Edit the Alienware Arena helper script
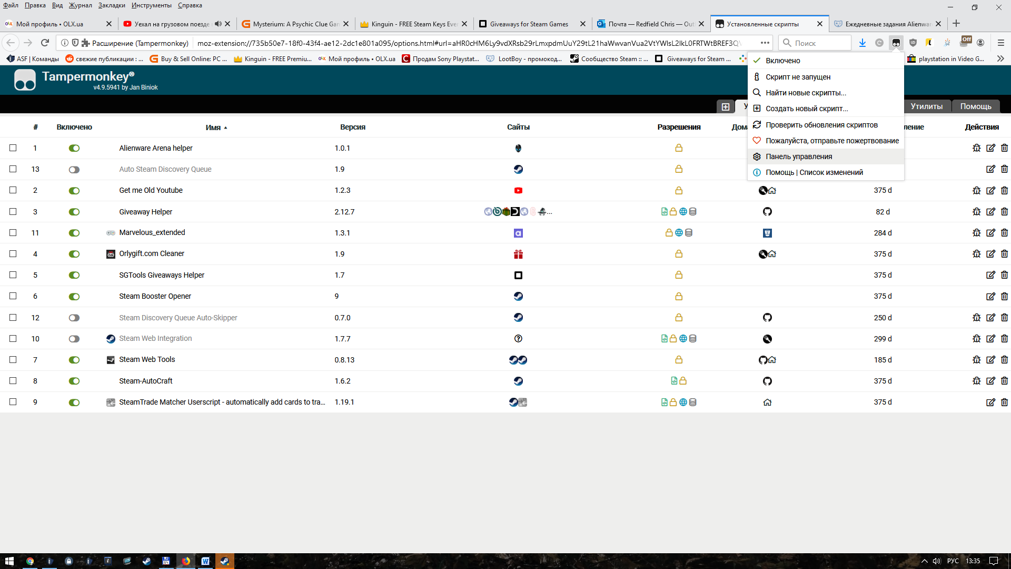This screenshot has height=569, width=1011. click(990, 148)
